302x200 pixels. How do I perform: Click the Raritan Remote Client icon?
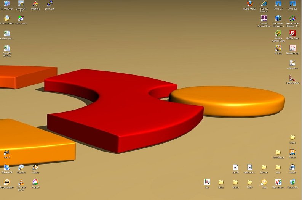coord(264,19)
